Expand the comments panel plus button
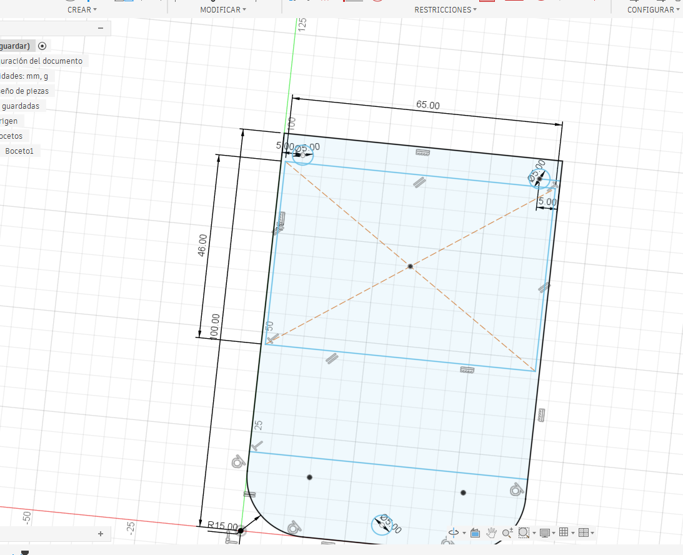The height and width of the screenshot is (555, 683). [x=101, y=534]
